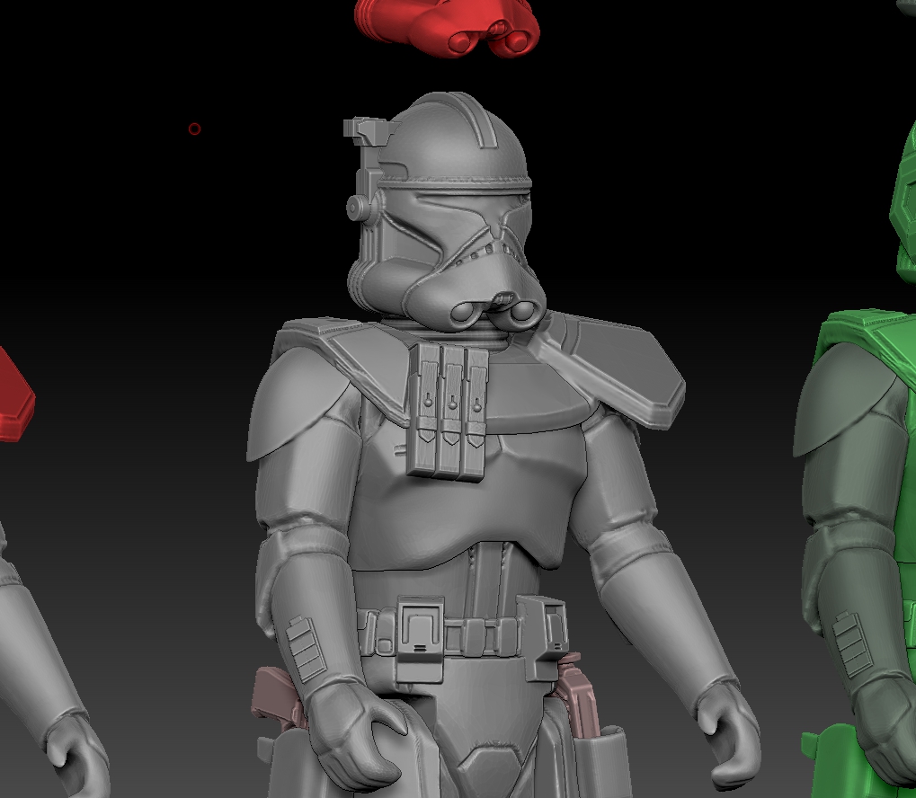Click the red macrobinocular visor piece above the helmet
916x798 pixels.
tap(447, 26)
